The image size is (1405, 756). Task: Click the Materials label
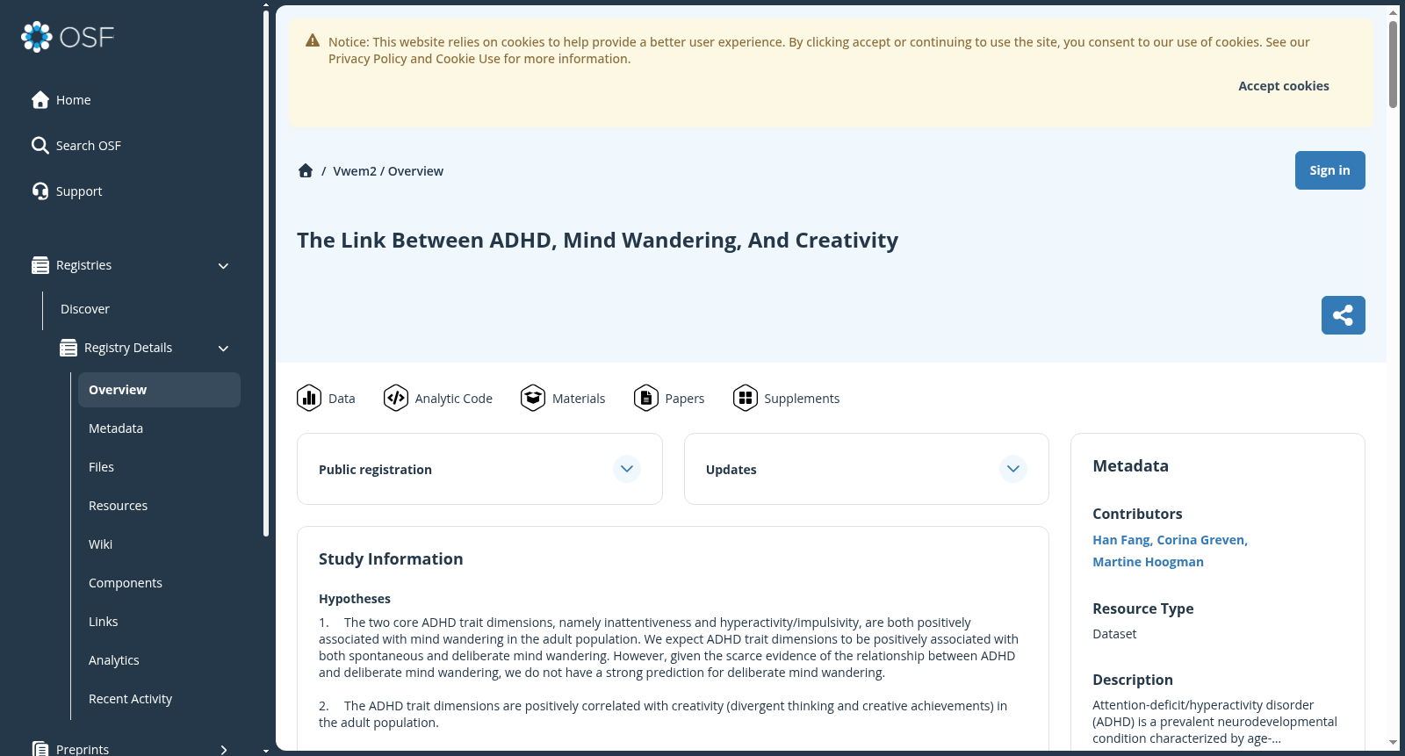point(579,399)
